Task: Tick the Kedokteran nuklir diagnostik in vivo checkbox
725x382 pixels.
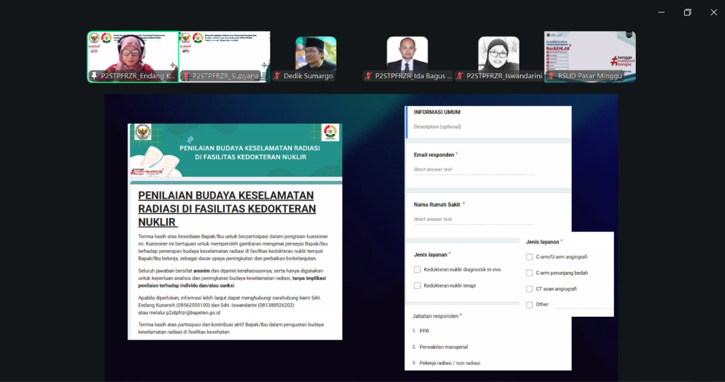Action: click(x=417, y=270)
